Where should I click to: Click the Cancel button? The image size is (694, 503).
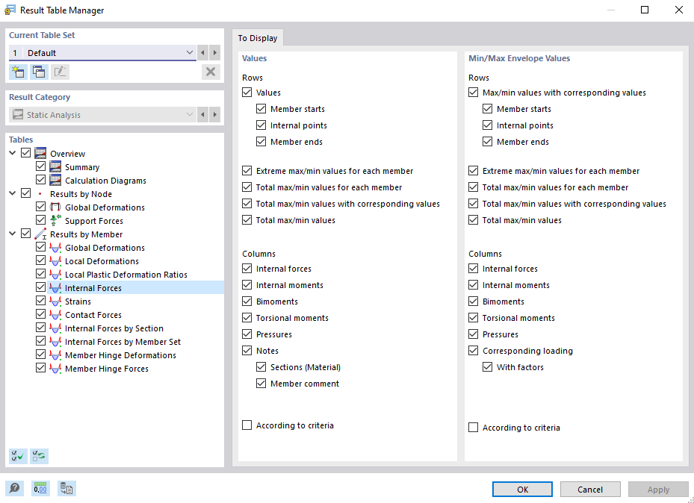tap(589, 489)
